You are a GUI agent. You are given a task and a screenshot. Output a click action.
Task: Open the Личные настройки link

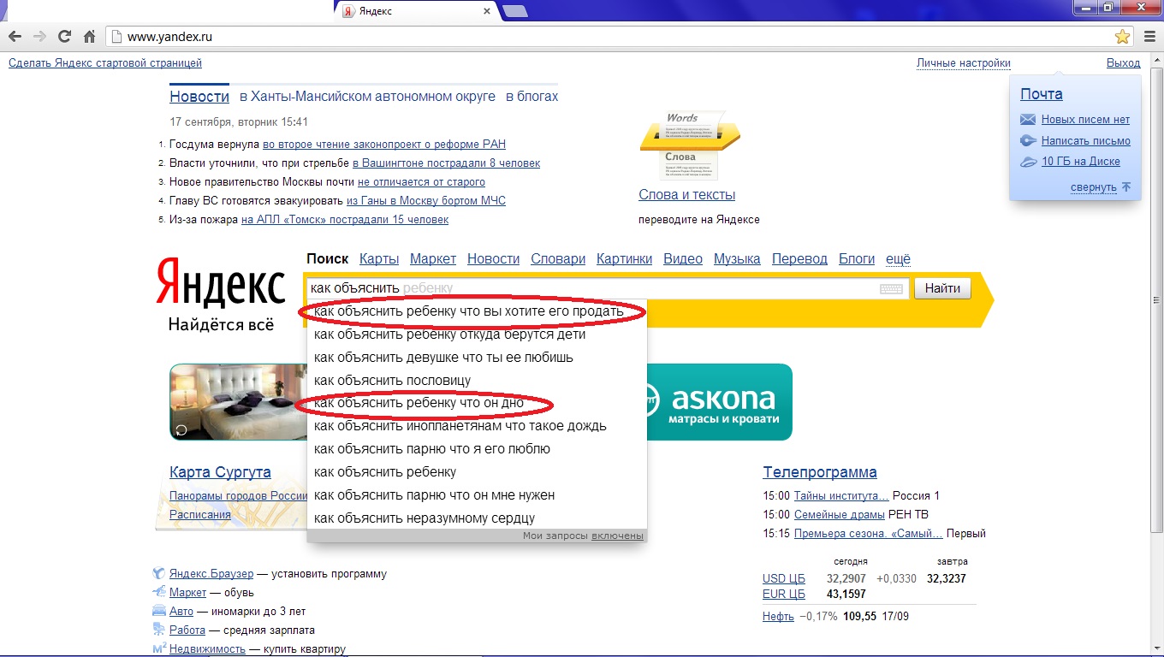pos(963,63)
